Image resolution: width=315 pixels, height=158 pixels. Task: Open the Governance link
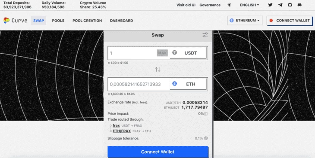[210, 5]
